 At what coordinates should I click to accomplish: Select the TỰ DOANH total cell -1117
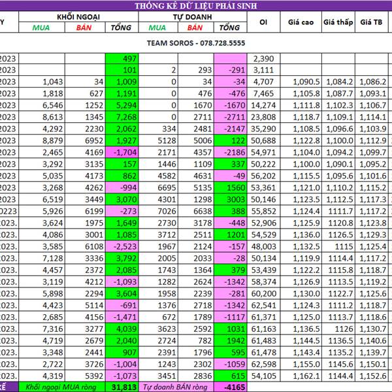click(230, 317)
